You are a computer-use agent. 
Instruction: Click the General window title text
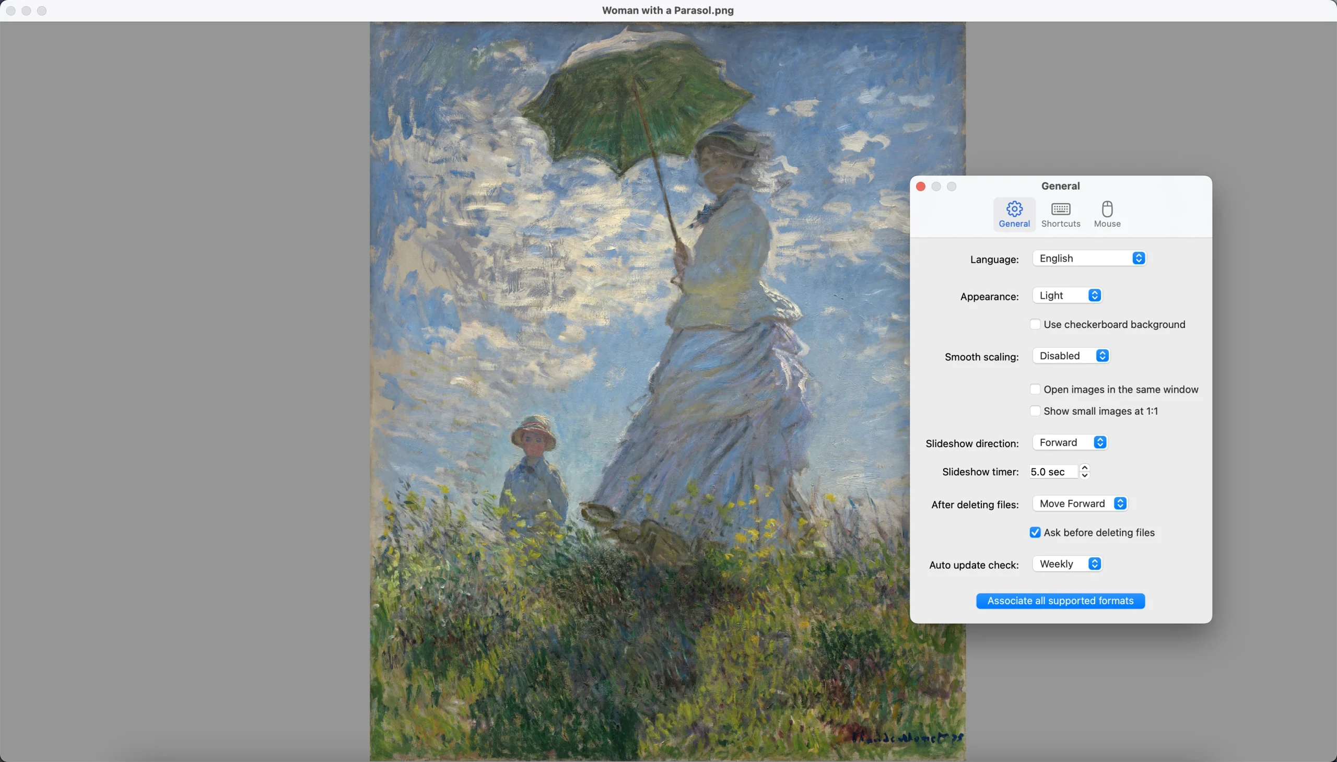point(1060,186)
